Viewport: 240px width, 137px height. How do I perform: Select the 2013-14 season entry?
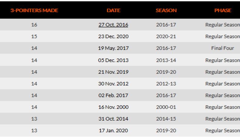tap(166, 60)
